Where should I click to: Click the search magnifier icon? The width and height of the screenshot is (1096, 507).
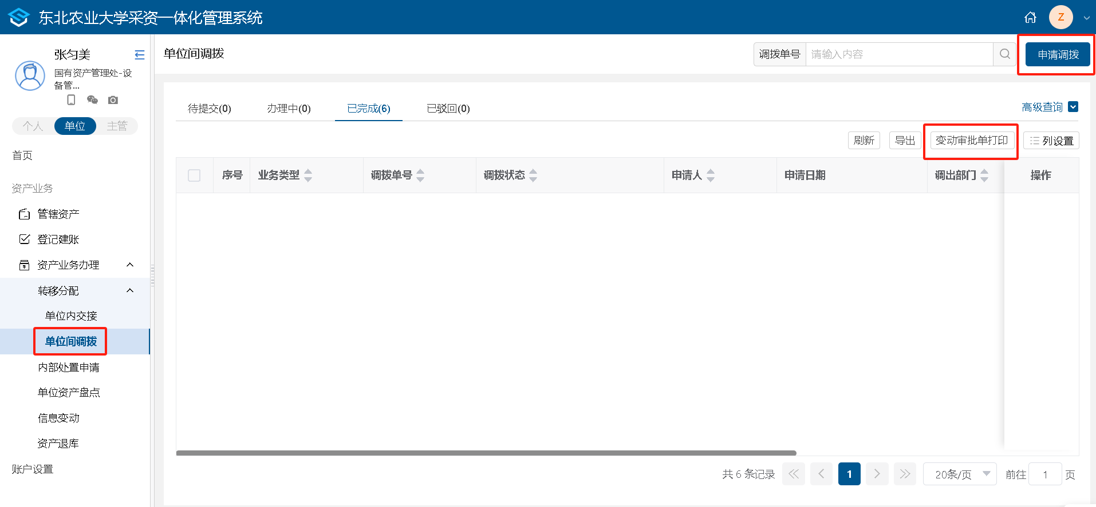click(1004, 54)
